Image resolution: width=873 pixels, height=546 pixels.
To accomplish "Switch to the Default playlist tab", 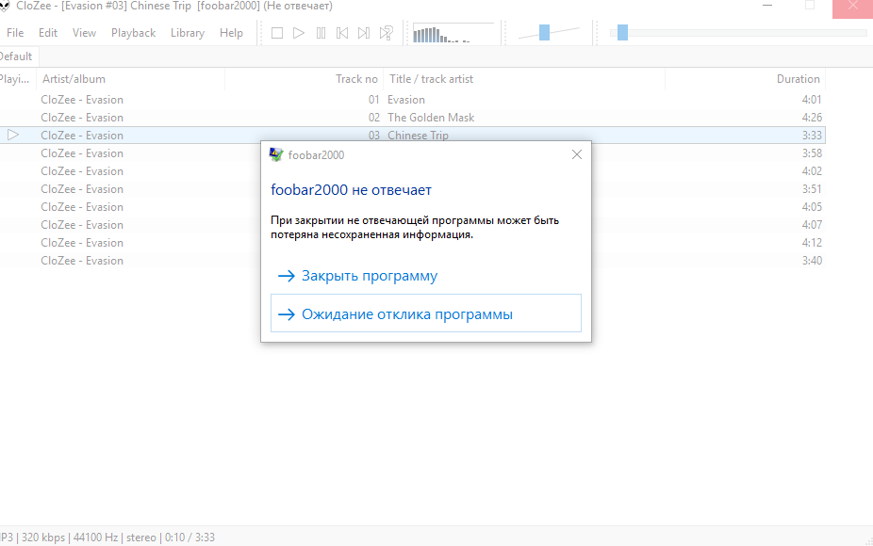I will [15, 56].
